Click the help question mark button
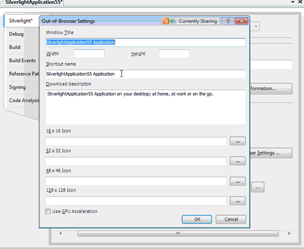This screenshot has height=249, width=304. (x=228, y=21)
